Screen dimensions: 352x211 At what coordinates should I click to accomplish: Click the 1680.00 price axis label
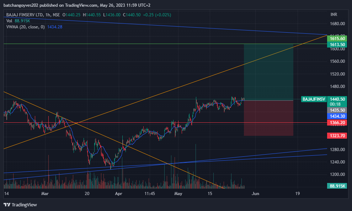point(337,24)
